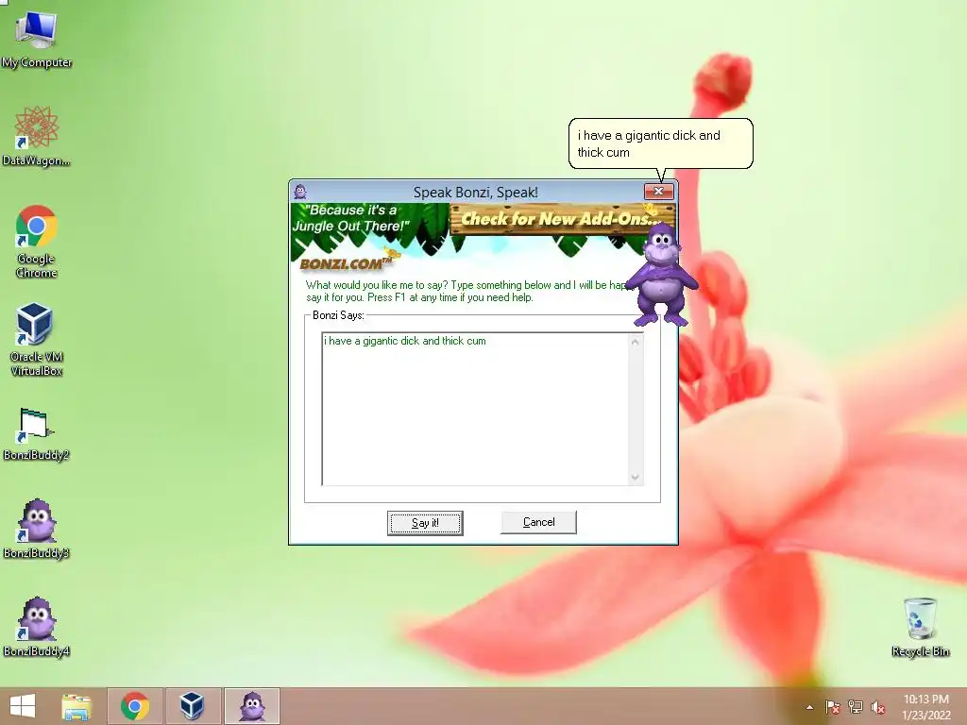The height and width of the screenshot is (725, 967).
Task: Click the Cancel button
Action: [x=538, y=522]
